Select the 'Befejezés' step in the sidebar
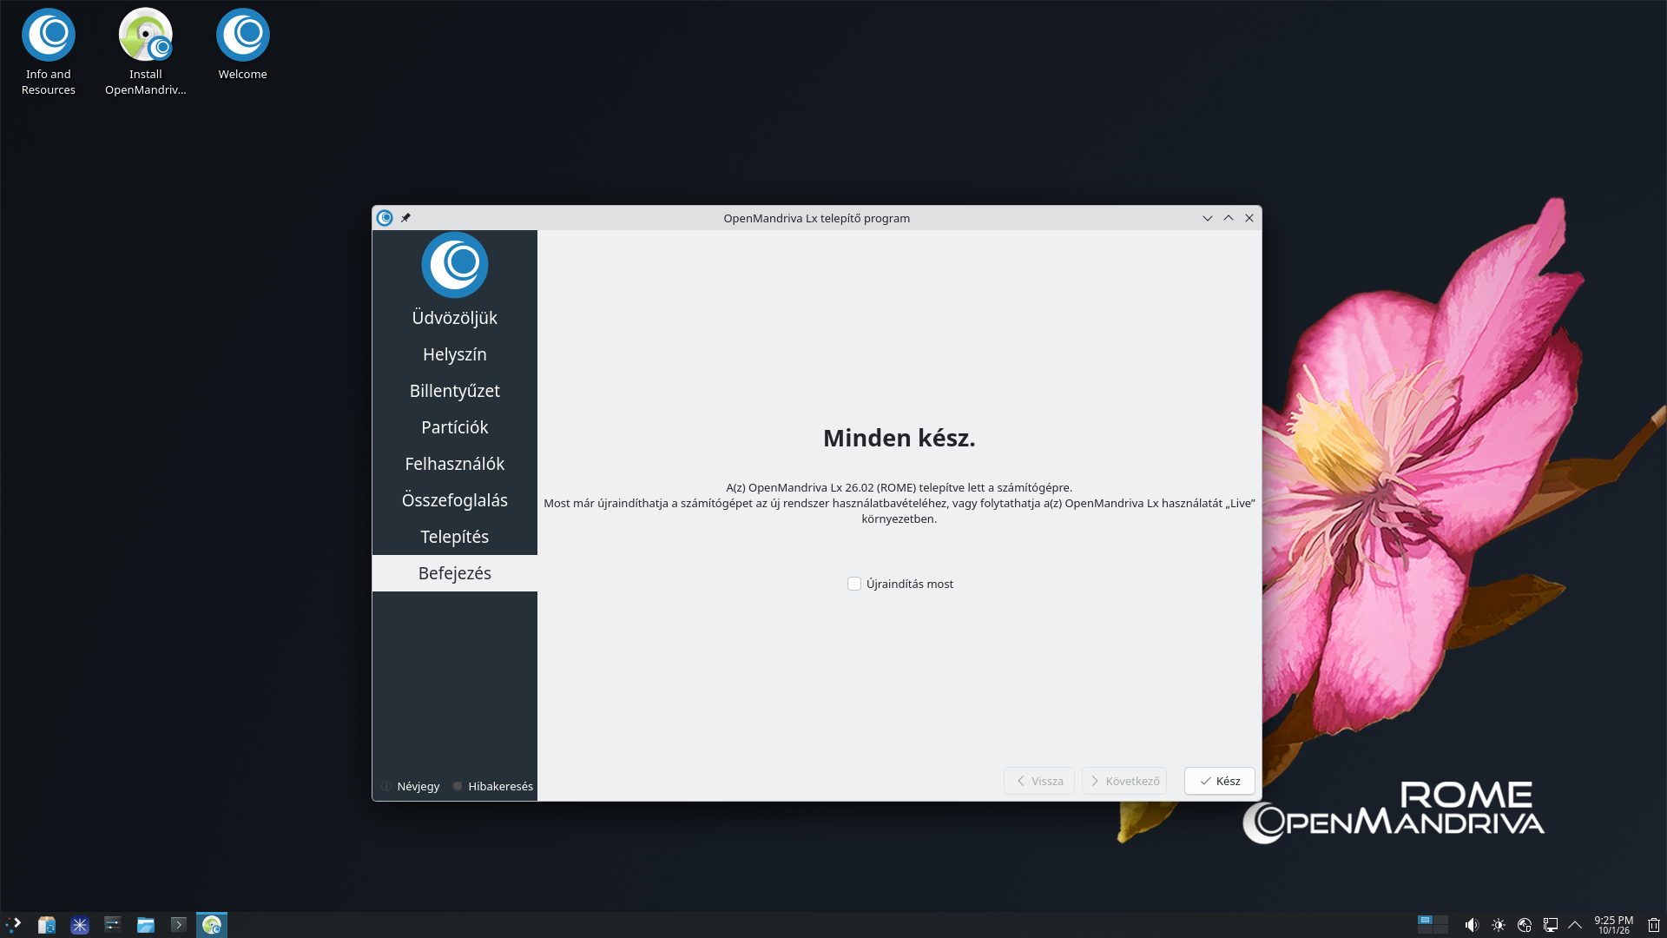Image resolution: width=1667 pixels, height=938 pixels. [455, 573]
